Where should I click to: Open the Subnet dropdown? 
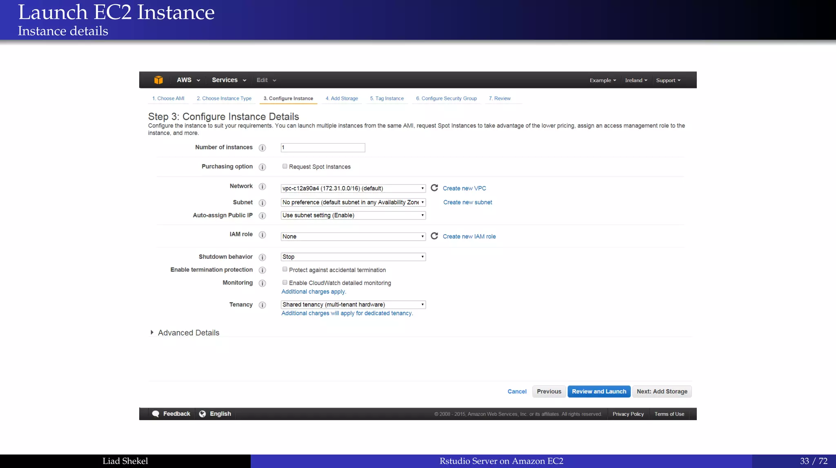click(x=353, y=202)
